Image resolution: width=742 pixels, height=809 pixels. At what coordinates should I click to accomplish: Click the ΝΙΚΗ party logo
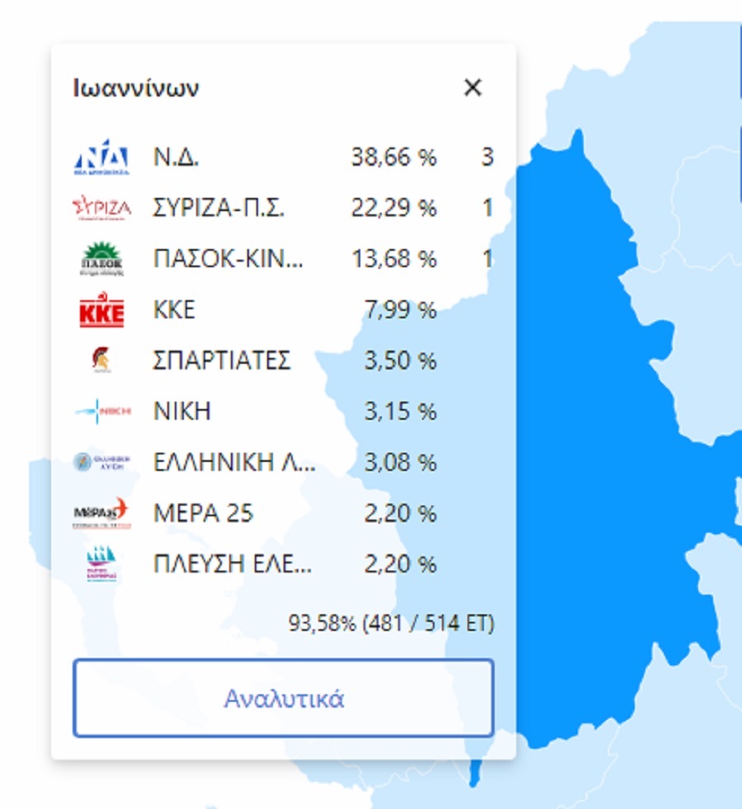101,412
